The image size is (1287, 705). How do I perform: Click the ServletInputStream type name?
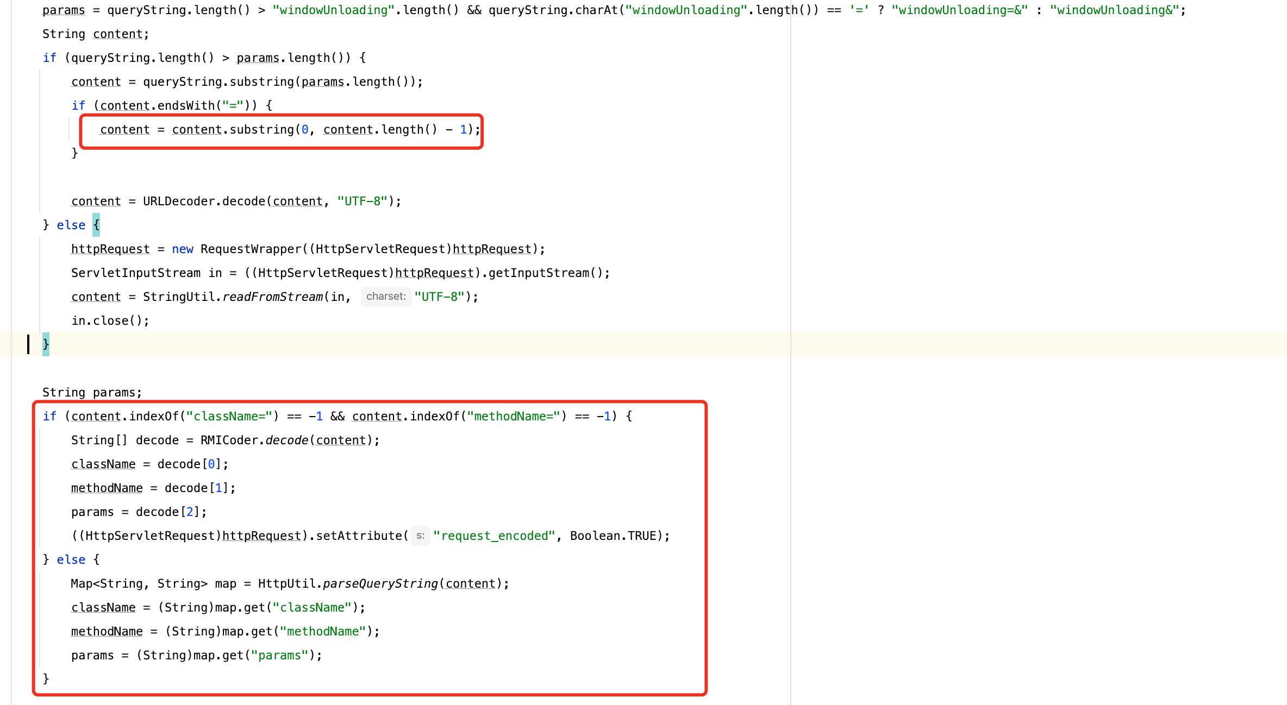[135, 273]
